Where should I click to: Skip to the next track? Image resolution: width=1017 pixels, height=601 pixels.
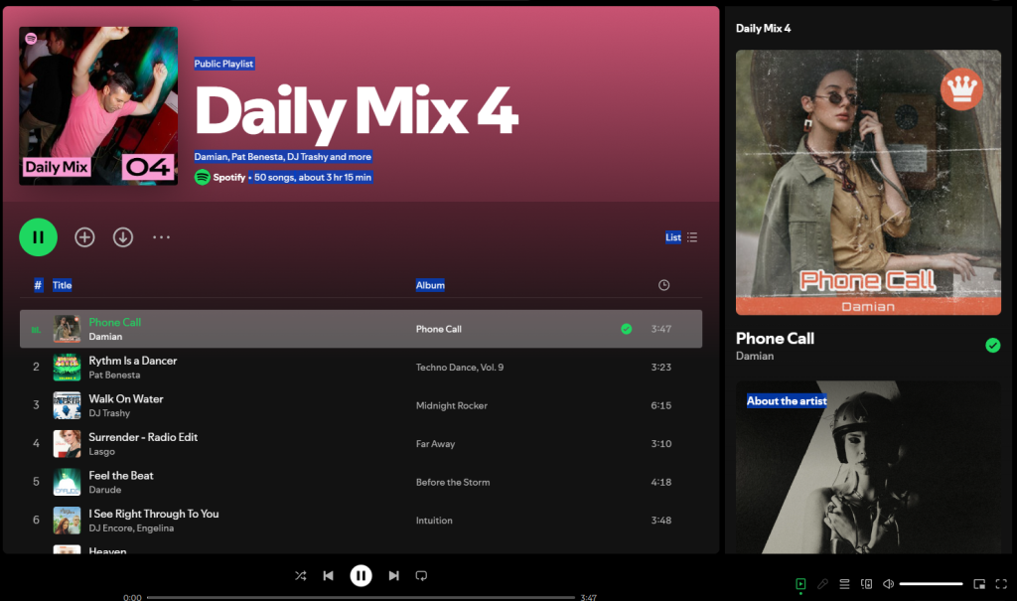pyautogui.click(x=393, y=576)
